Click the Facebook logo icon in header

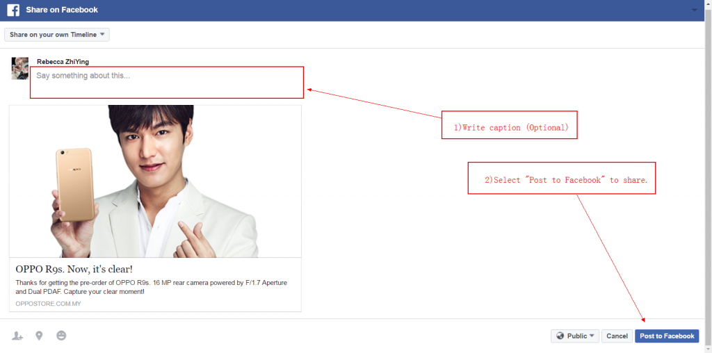[x=13, y=10]
